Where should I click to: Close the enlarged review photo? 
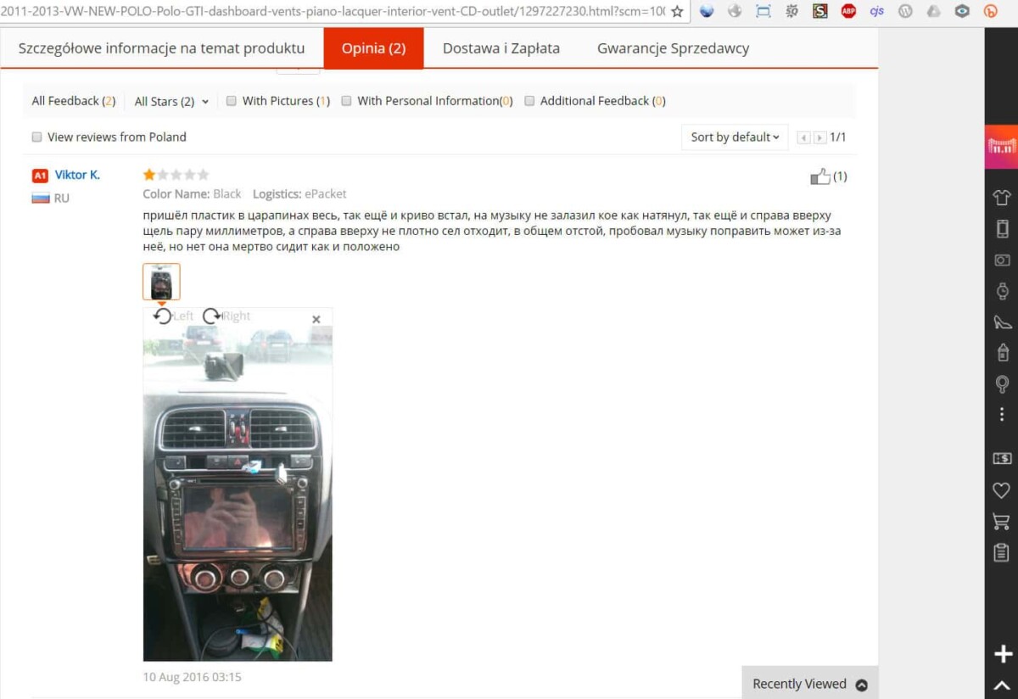[x=316, y=319]
